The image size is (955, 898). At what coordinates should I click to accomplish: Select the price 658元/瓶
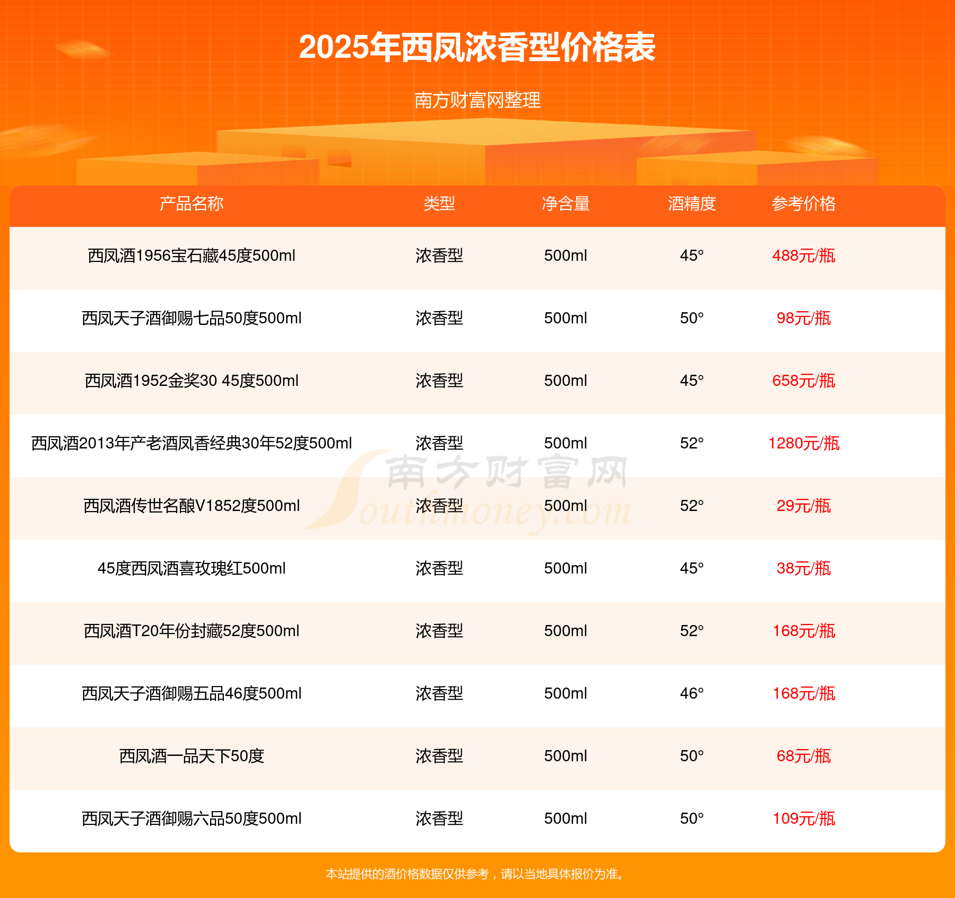click(x=804, y=381)
